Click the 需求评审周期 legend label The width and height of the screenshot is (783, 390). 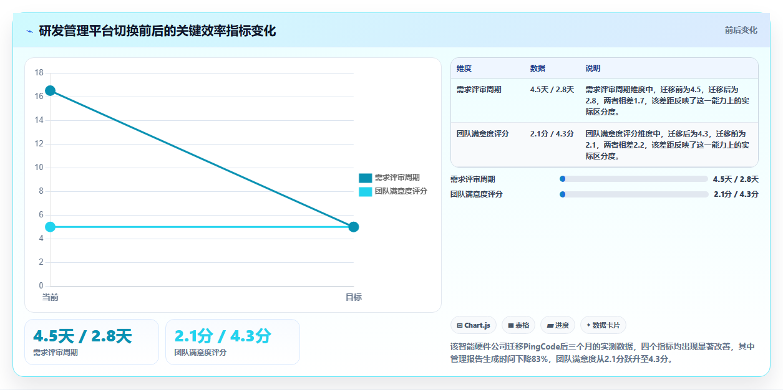[397, 178]
